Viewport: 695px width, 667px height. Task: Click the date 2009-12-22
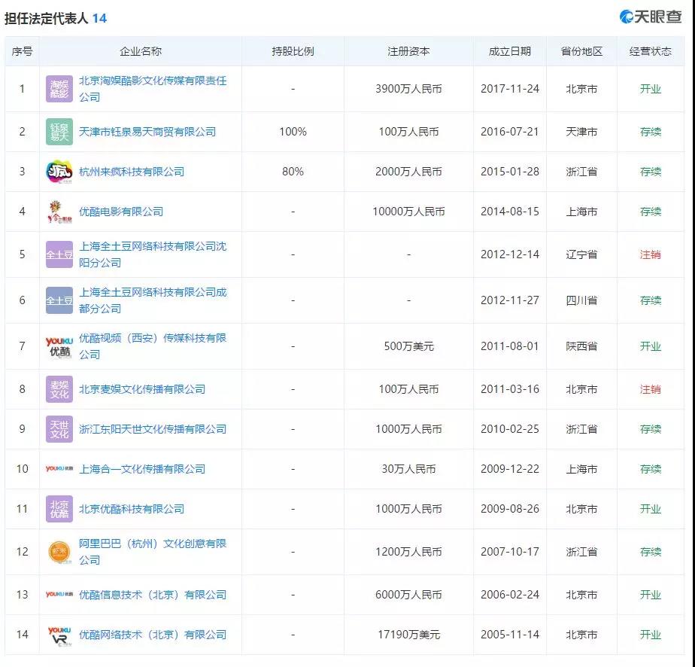click(x=510, y=469)
